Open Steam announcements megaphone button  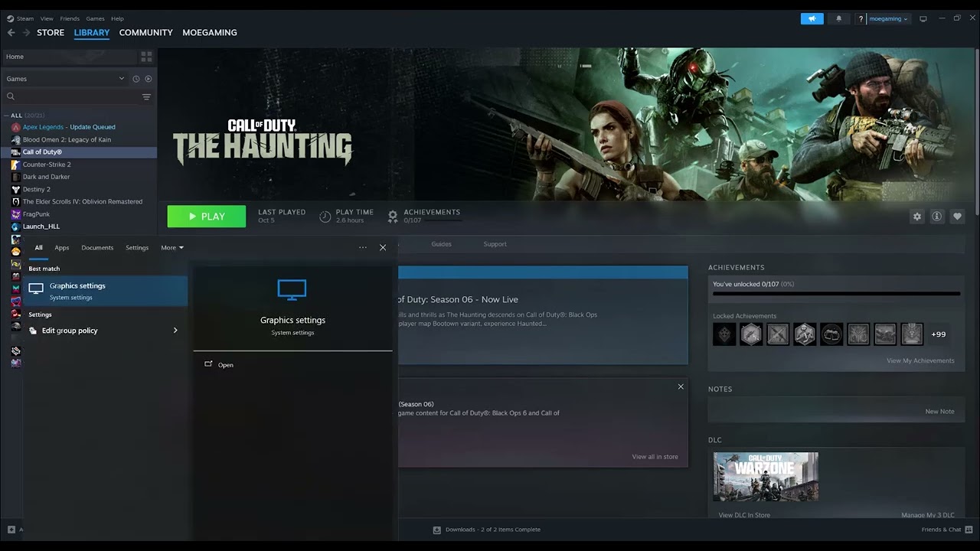[x=812, y=18]
